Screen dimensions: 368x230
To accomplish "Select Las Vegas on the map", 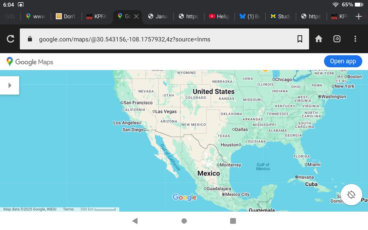I will point(164,112).
